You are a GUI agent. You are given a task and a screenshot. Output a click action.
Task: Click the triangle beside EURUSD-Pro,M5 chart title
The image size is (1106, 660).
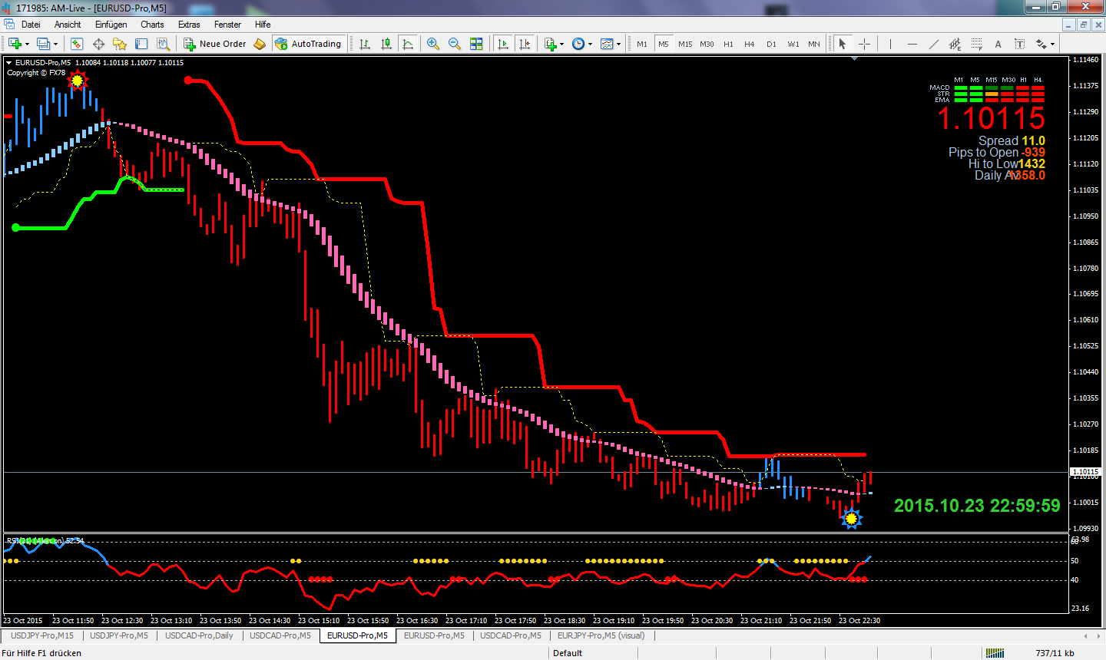click(9, 63)
